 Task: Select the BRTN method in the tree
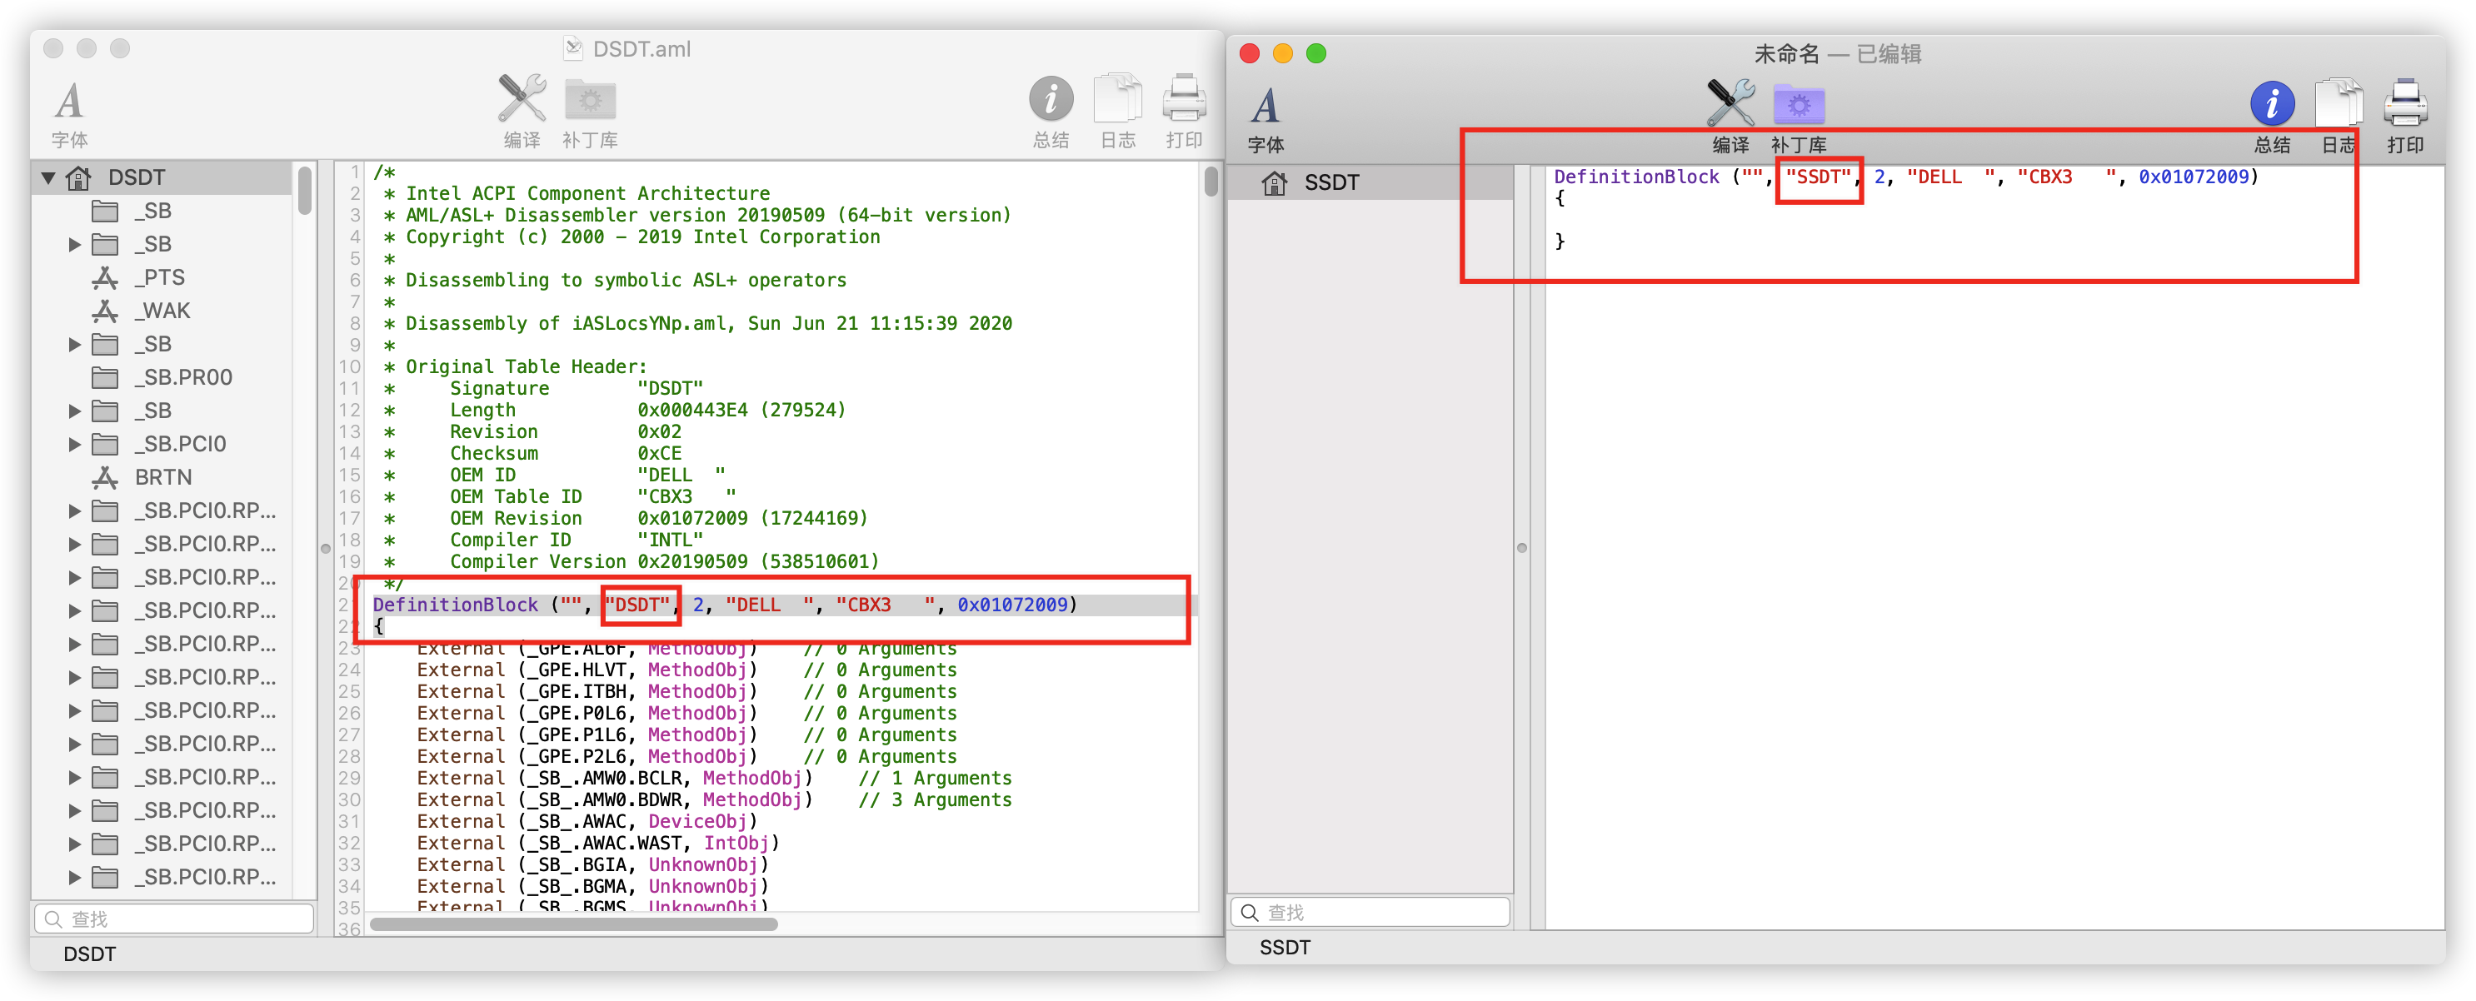pyautogui.click(x=162, y=477)
